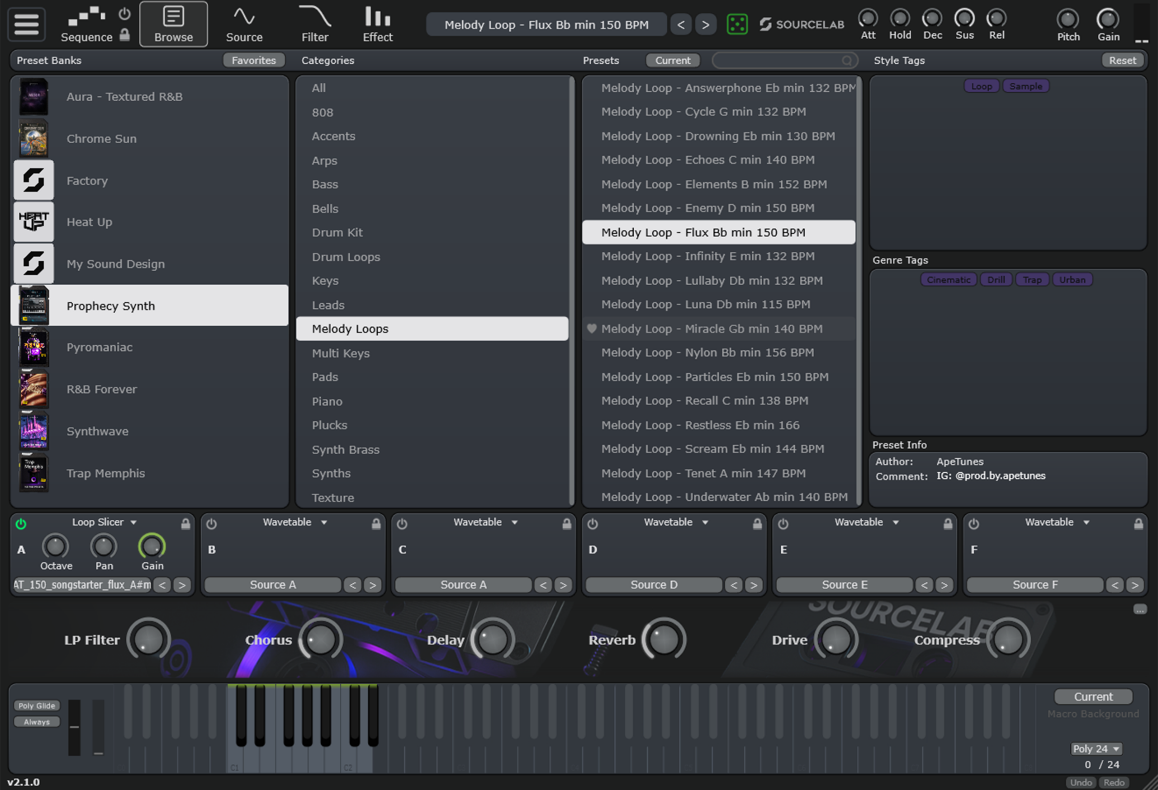Toggle the Trap genre tag
1158x790 pixels.
click(1032, 280)
